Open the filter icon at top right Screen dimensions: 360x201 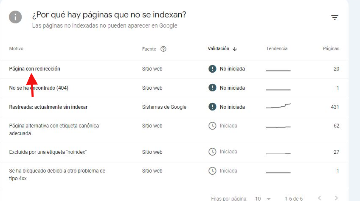pyautogui.click(x=335, y=17)
